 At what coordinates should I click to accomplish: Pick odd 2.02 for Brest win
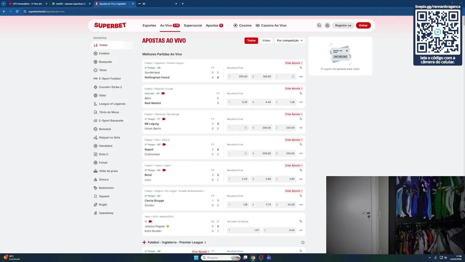coord(238,179)
